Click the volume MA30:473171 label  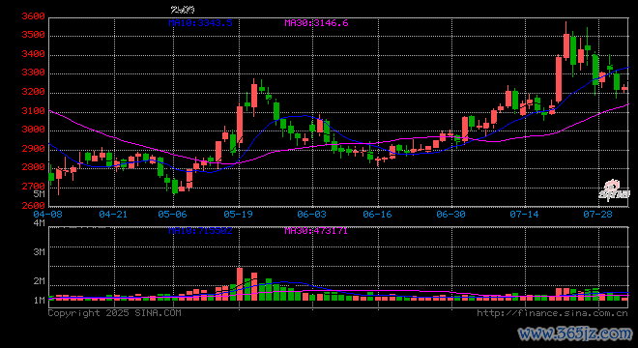[x=316, y=231]
